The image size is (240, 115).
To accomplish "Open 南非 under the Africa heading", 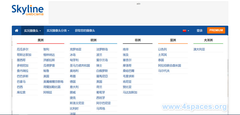I will point(126,49).
